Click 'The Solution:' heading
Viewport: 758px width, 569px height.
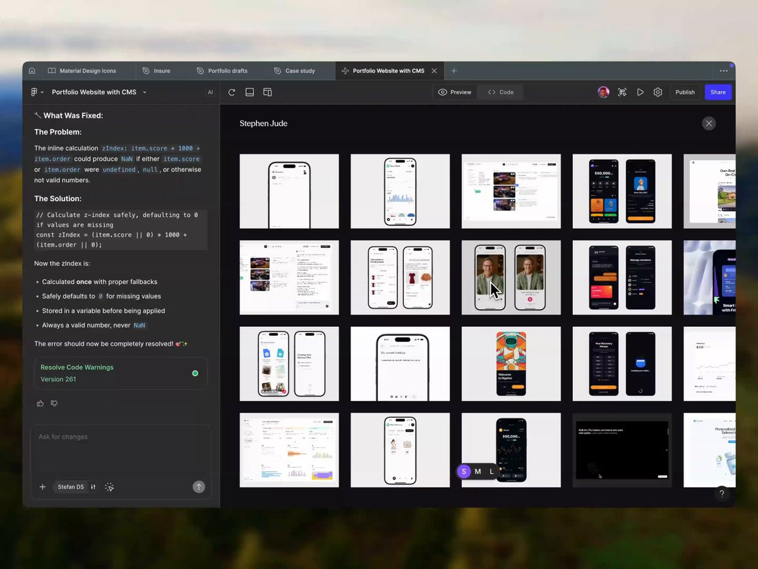[58, 199]
